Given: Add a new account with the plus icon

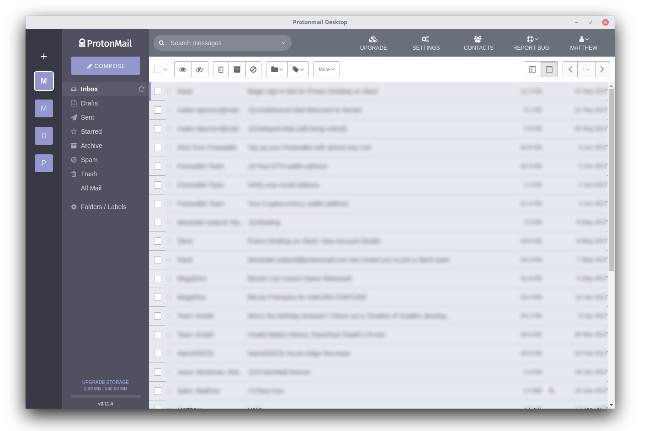Looking at the screenshot, I should click(44, 57).
